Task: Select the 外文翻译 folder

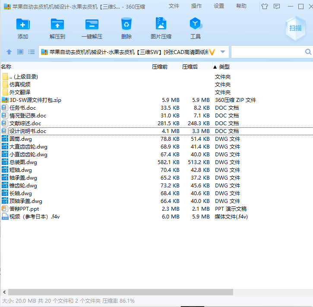Action: pyautogui.click(x=20, y=92)
